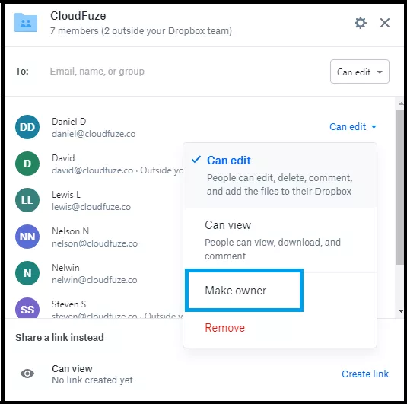
Task: Open folder settings via gear icon
Action: click(361, 23)
